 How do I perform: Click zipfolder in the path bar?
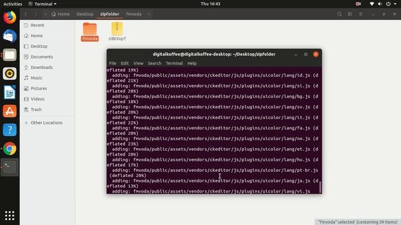click(x=110, y=14)
